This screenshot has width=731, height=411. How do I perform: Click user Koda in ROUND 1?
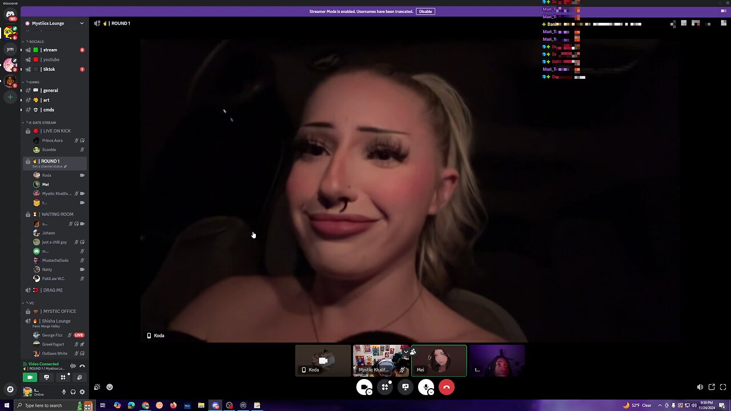[x=59, y=175]
